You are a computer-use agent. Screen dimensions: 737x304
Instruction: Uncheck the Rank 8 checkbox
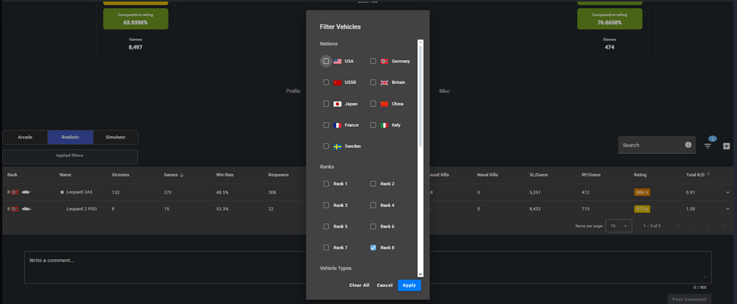[374, 247]
